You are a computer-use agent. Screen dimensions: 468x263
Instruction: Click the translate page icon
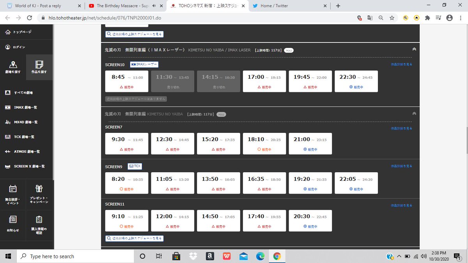click(x=370, y=18)
